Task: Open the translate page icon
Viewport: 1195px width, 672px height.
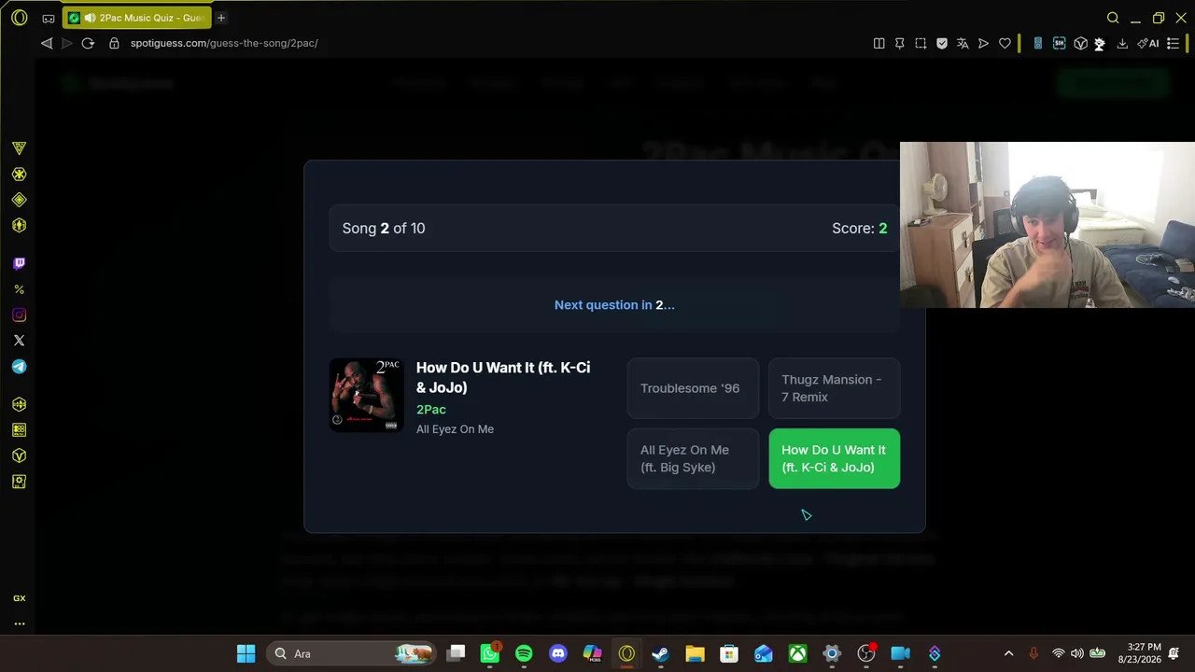Action: [963, 43]
